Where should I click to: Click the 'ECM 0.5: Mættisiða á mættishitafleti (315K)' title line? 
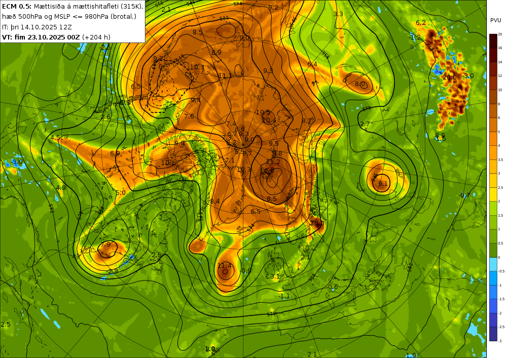click(73, 7)
